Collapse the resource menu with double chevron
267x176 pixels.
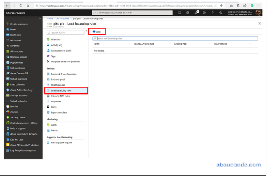[86, 31]
